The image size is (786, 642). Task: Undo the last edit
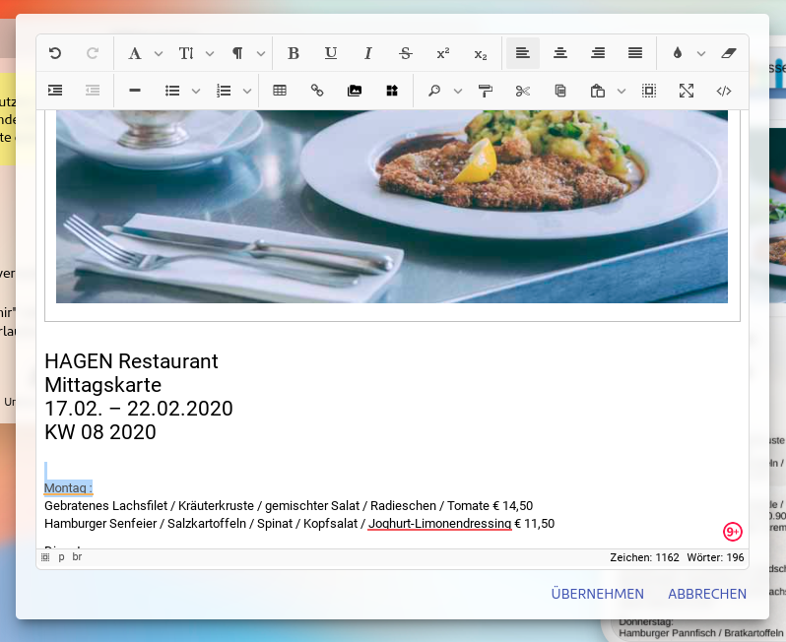tap(55, 53)
